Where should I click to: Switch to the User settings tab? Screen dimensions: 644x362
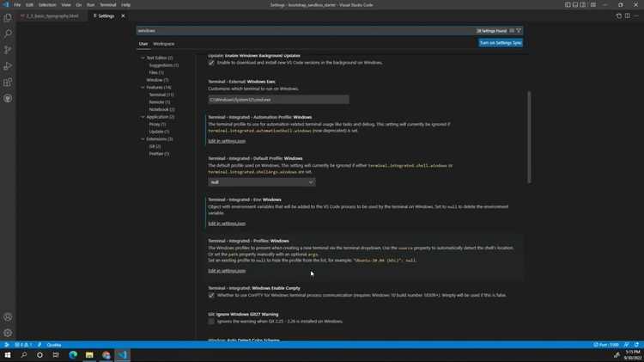click(143, 44)
